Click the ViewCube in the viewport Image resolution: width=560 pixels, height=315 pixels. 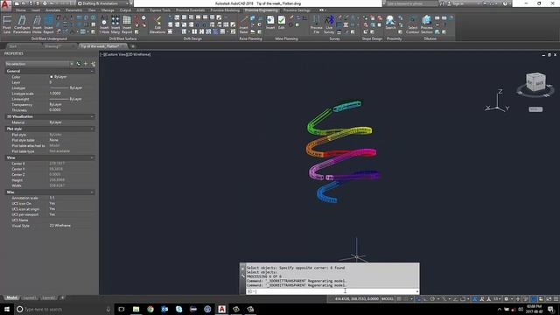click(535, 82)
